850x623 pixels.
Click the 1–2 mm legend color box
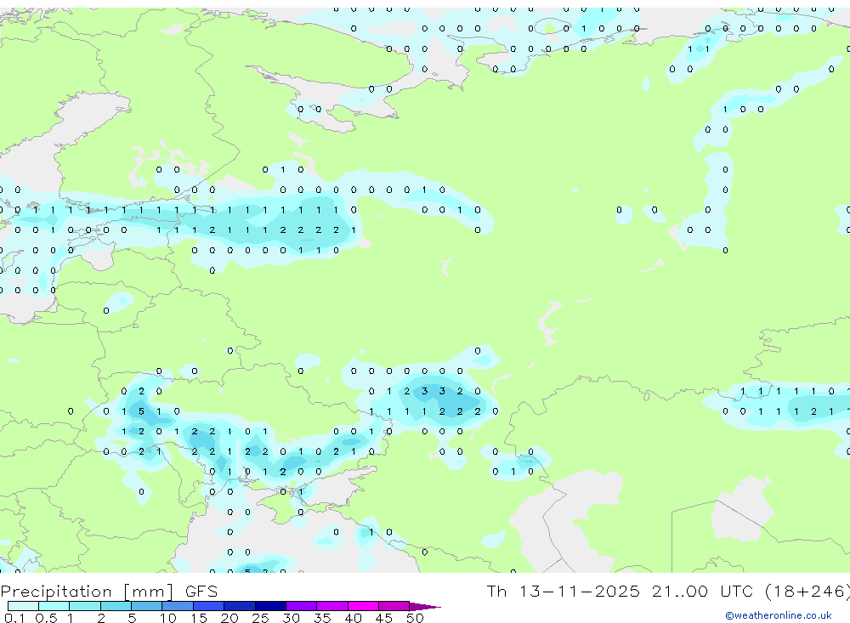click(x=85, y=606)
